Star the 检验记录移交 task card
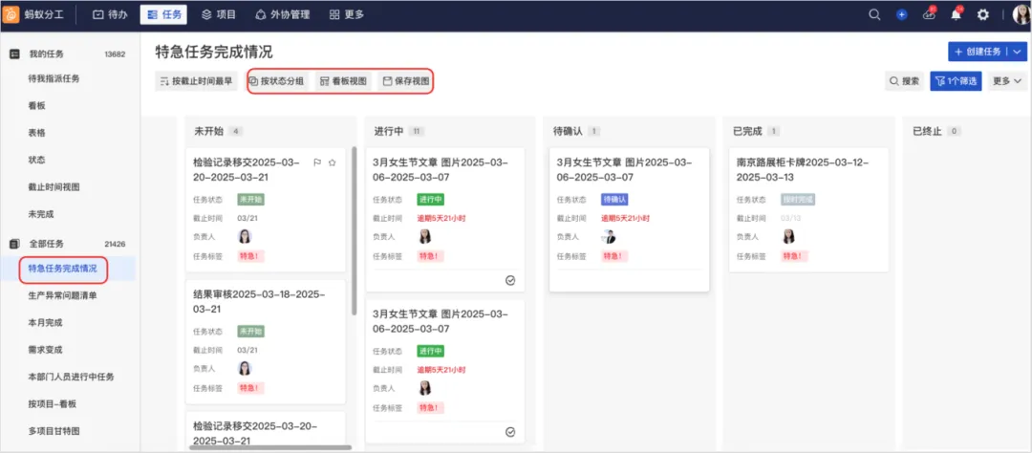This screenshot has height=453, width=1032. (333, 162)
